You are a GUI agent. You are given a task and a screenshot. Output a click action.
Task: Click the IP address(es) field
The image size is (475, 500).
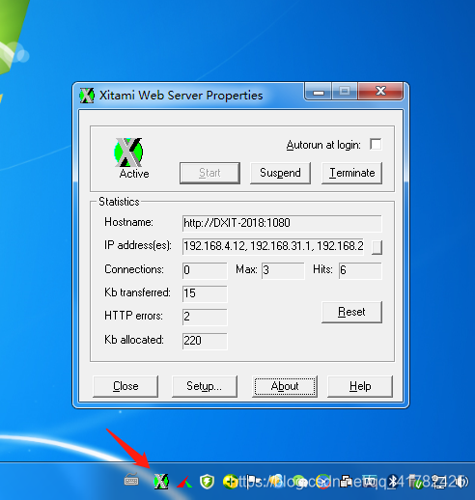tap(273, 247)
